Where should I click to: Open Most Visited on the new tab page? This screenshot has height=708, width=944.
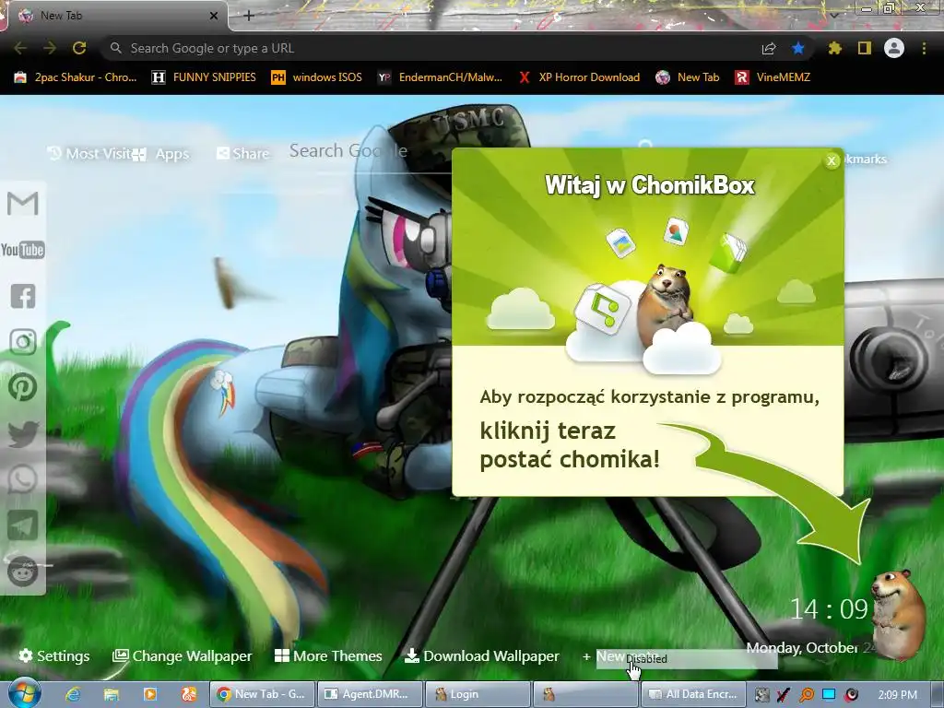89,154
